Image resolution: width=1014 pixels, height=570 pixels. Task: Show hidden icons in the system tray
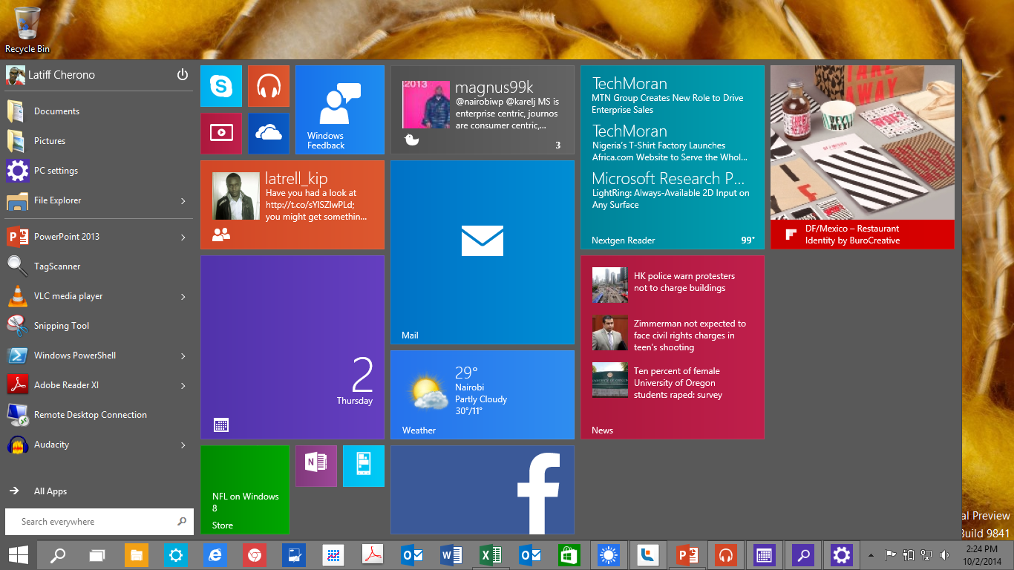pyautogui.click(x=871, y=554)
